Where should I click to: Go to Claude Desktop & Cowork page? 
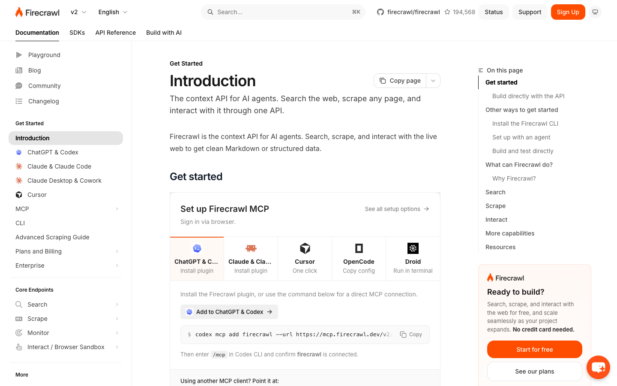pyautogui.click(x=66, y=181)
